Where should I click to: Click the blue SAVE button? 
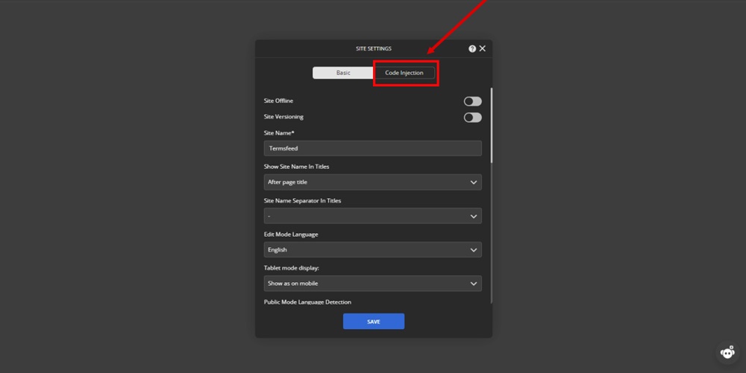click(374, 322)
